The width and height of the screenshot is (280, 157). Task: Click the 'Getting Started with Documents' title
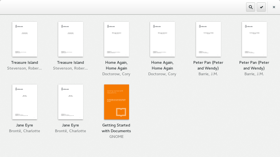[x=116, y=128]
